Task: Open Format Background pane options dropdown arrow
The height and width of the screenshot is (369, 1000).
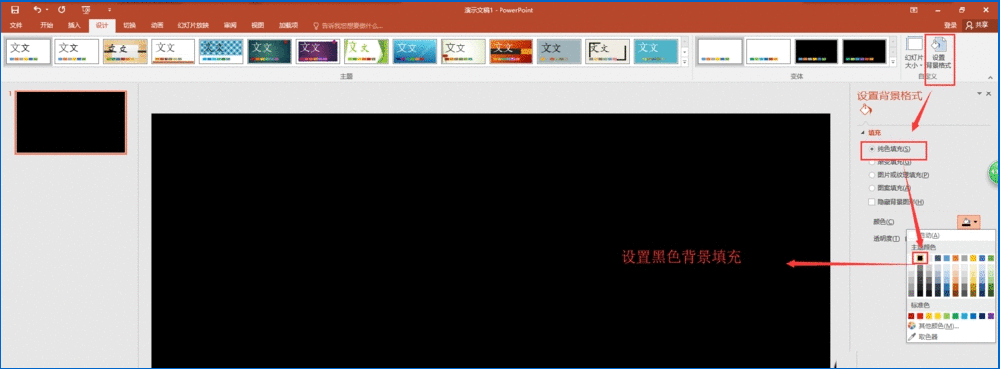Action: click(x=979, y=94)
